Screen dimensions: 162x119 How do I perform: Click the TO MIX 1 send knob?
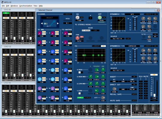tap(40, 33)
